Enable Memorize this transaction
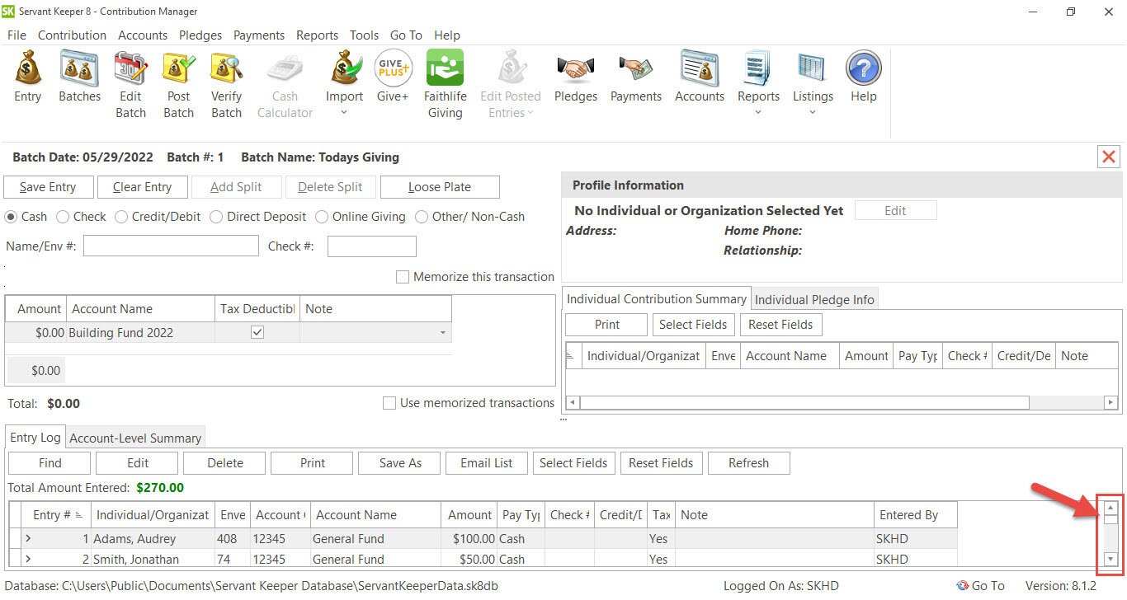The height and width of the screenshot is (600, 1127). click(x=403, y=277)
